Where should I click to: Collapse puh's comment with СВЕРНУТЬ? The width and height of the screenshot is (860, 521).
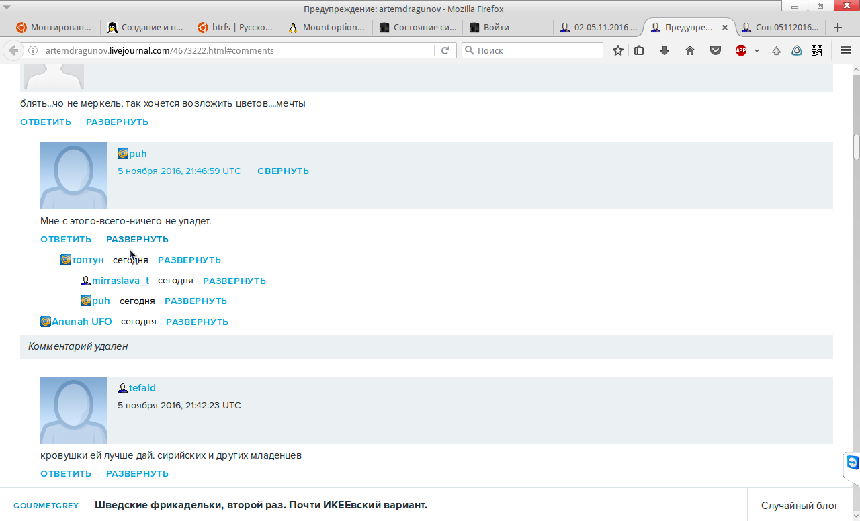(283, 171)
